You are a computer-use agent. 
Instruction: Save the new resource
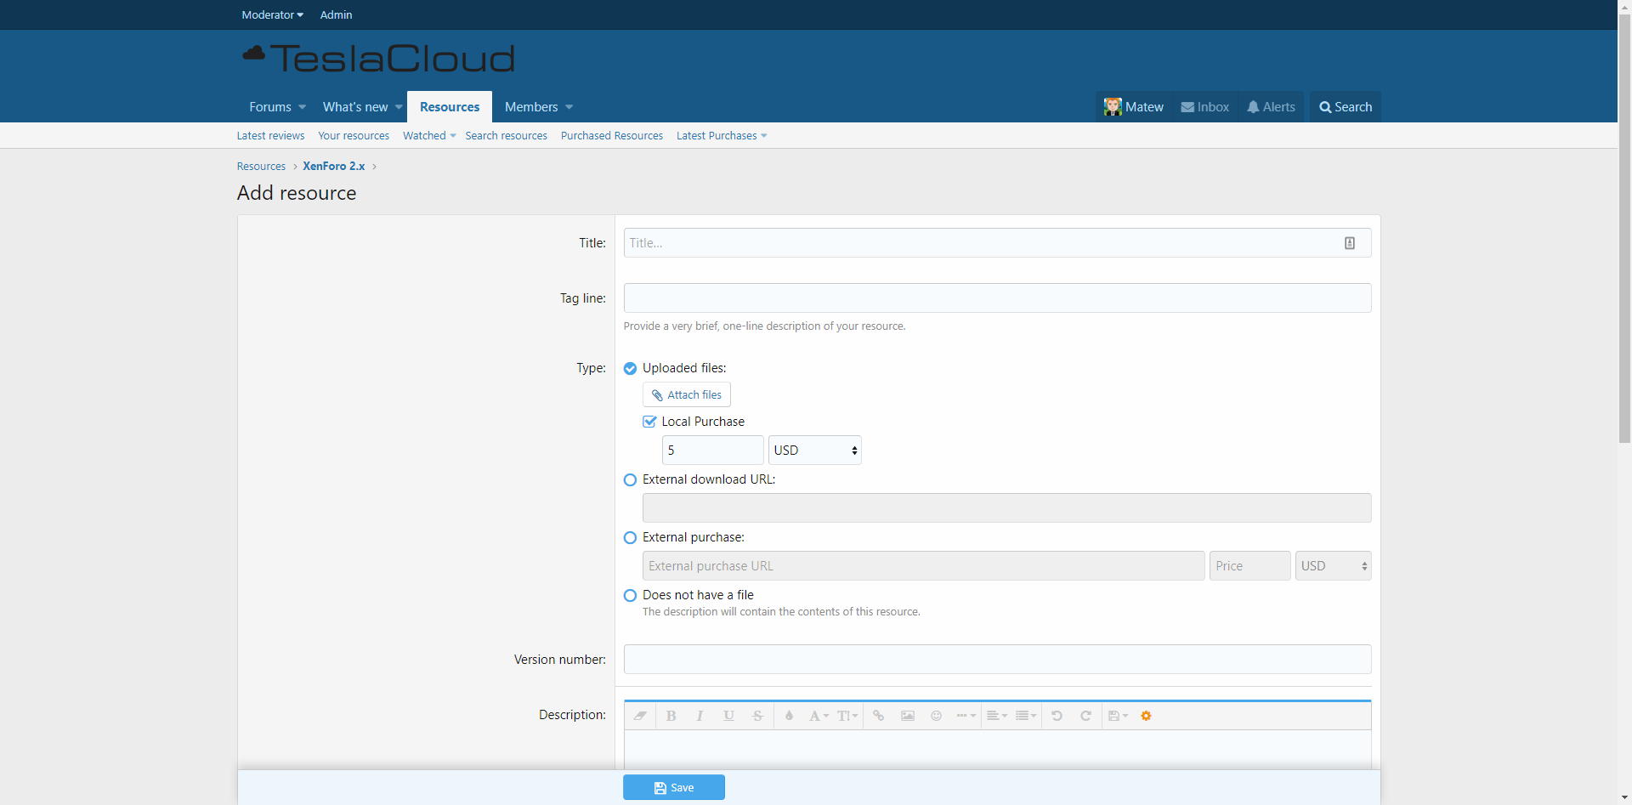(673, 788)
